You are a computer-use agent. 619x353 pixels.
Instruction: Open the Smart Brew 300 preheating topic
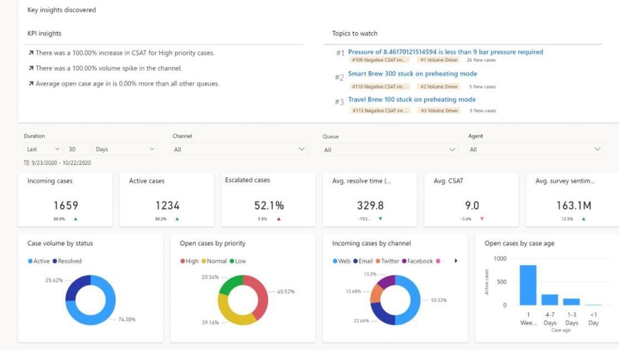coord(412,74)
